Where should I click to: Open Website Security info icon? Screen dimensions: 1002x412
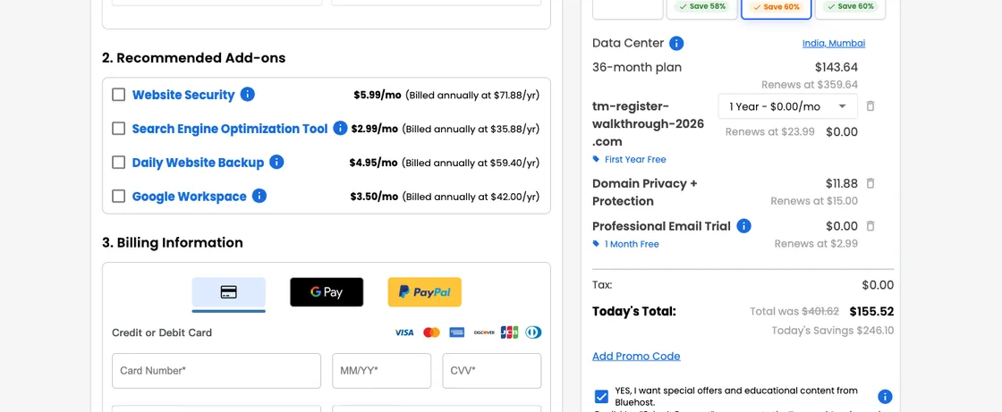point(247,95)
